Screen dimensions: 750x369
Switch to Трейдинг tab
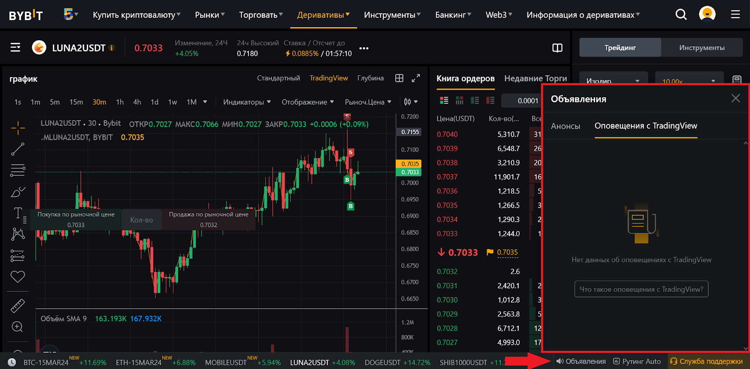point(620,48)
